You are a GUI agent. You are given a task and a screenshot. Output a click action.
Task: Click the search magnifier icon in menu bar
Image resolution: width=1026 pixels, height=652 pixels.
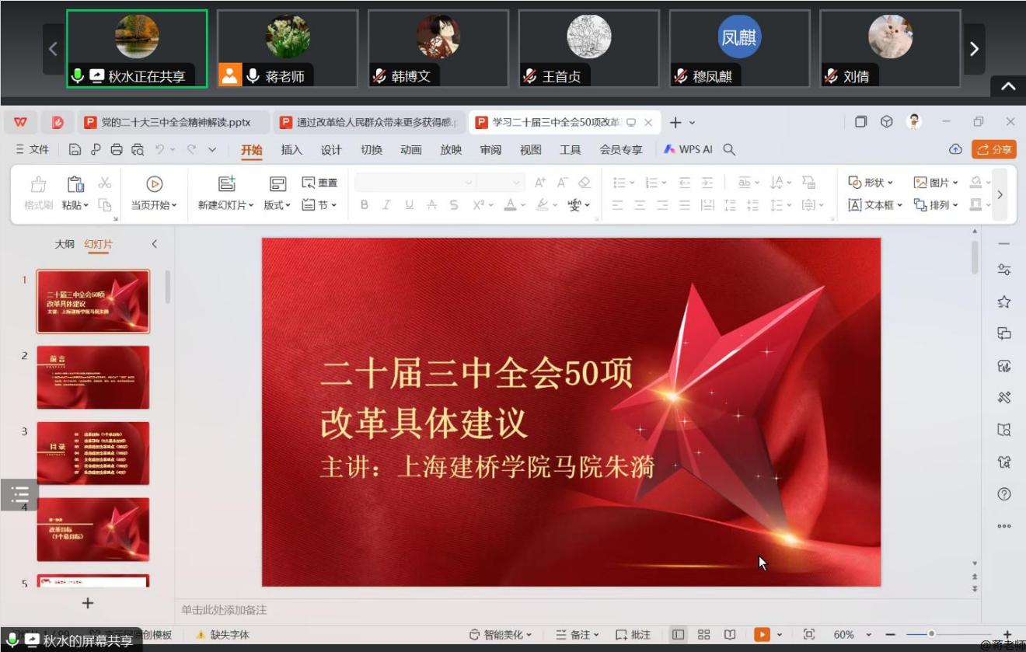coord(729,149)
